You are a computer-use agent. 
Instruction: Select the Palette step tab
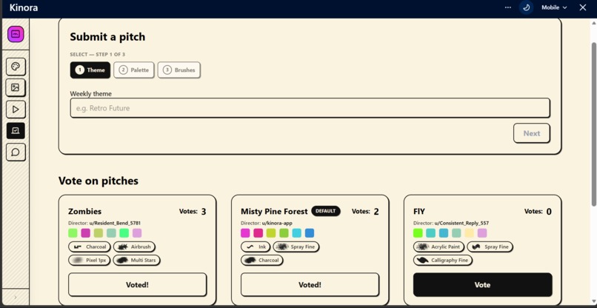coord(133,70)
